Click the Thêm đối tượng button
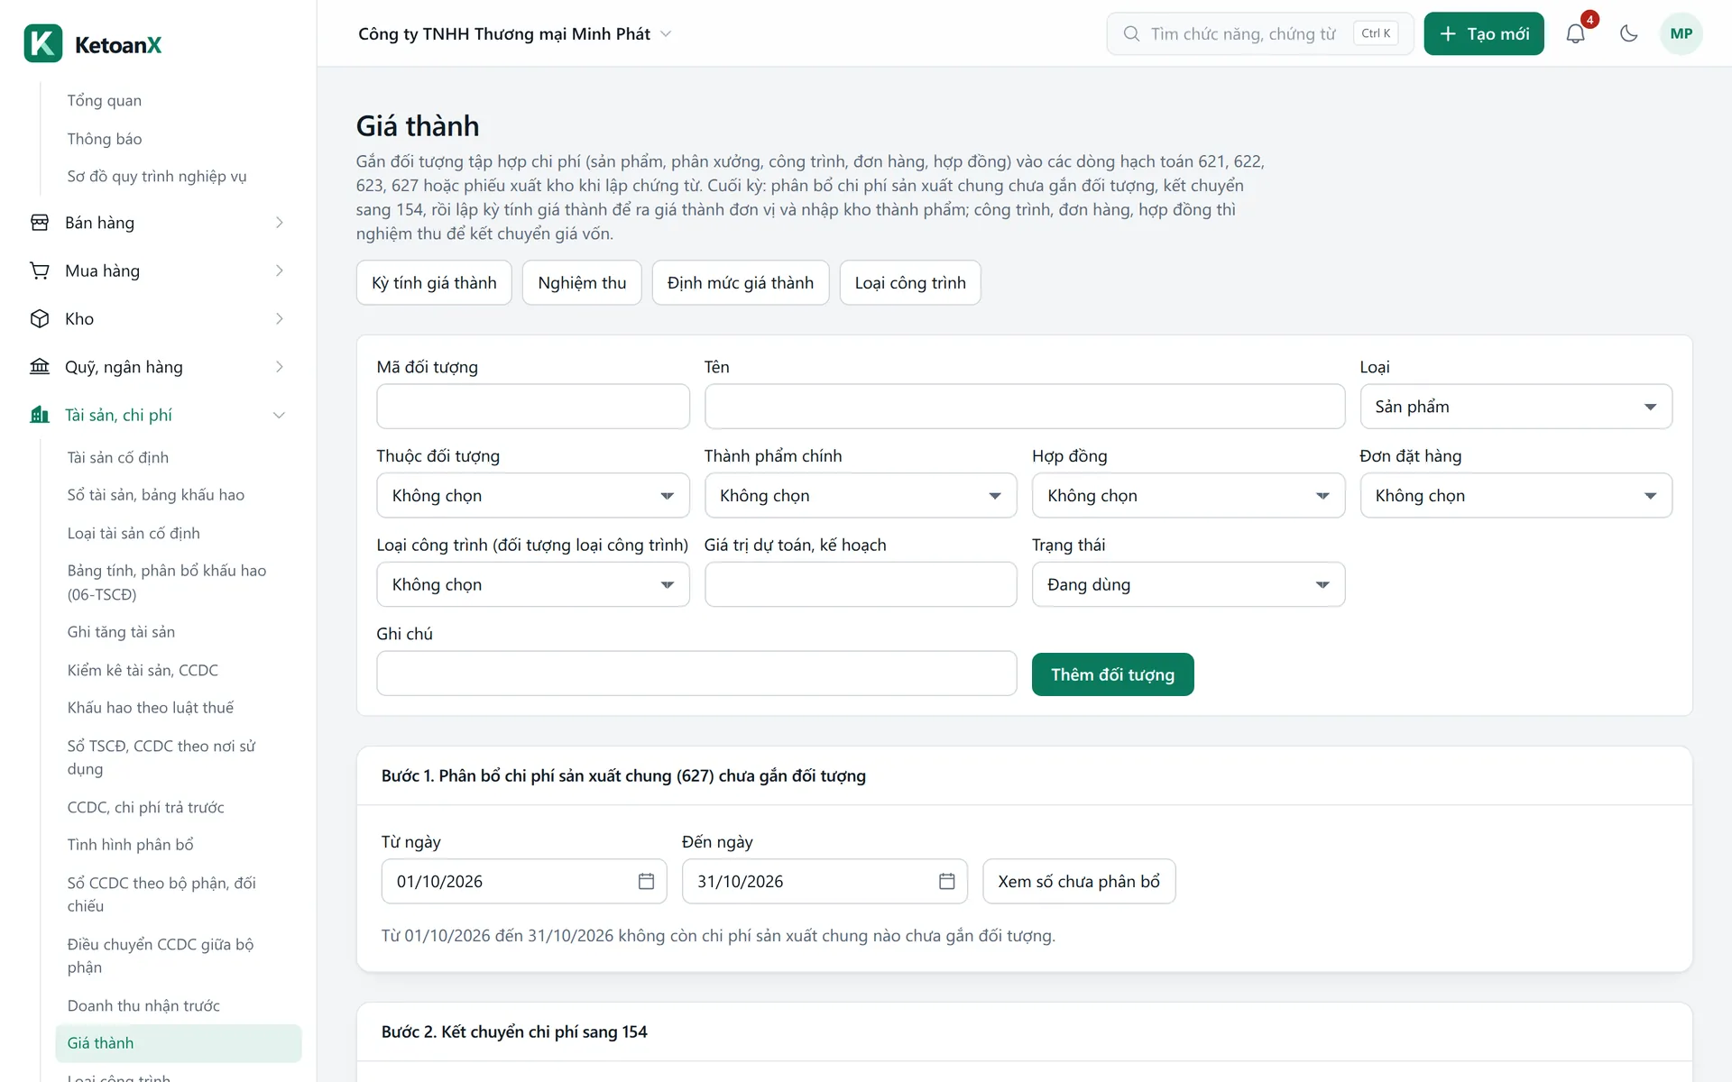The image size is (1732, 1082). (1112, 674)
